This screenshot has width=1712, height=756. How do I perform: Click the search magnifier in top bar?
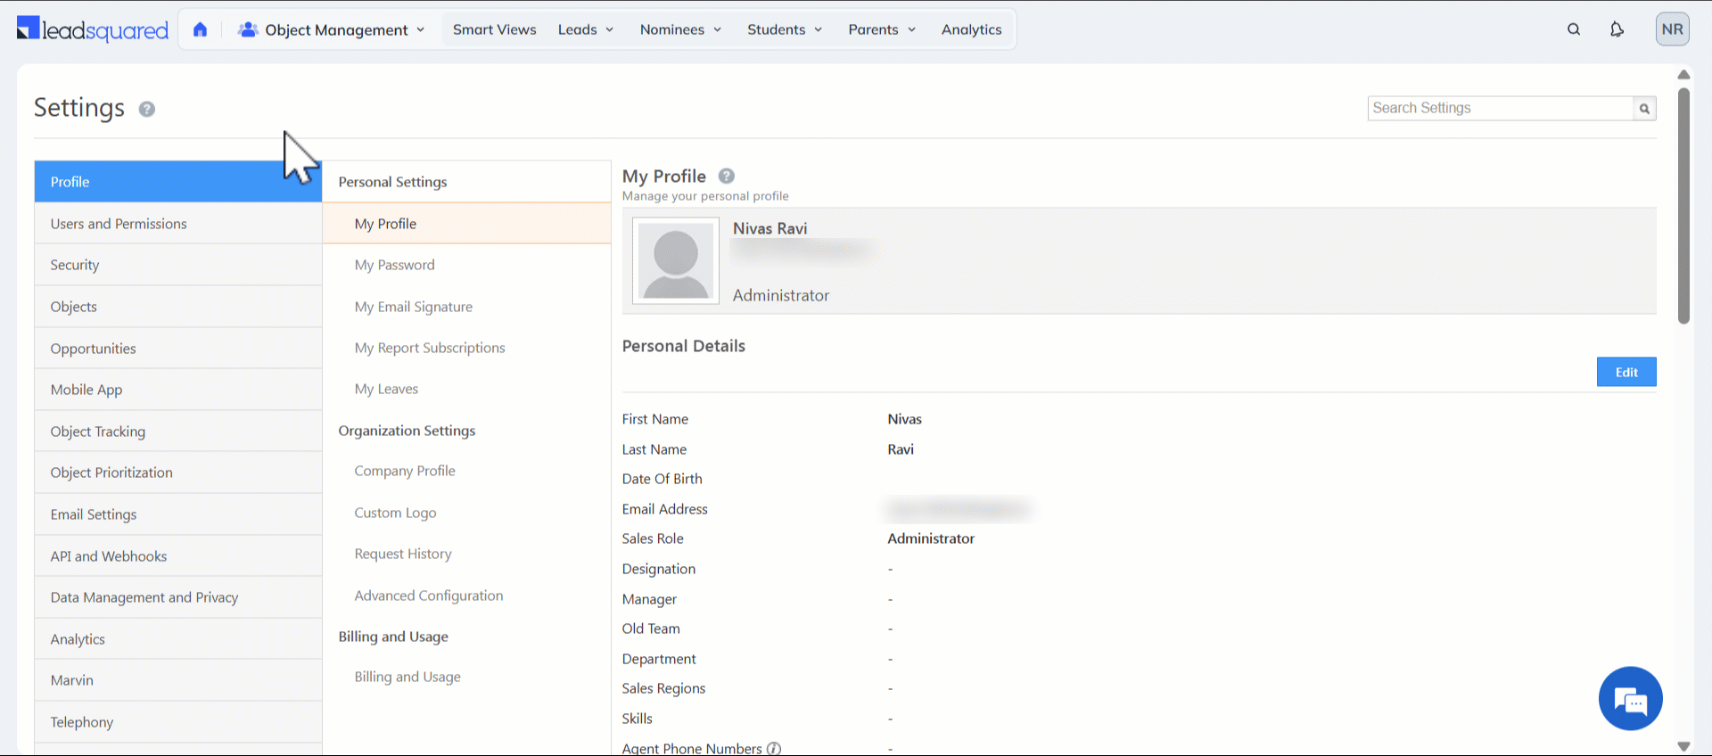tap(1574, 29)
